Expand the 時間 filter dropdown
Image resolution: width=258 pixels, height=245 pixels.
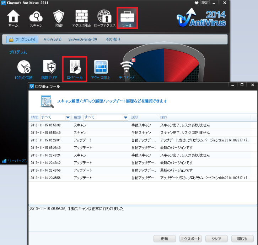click(68, 118)
